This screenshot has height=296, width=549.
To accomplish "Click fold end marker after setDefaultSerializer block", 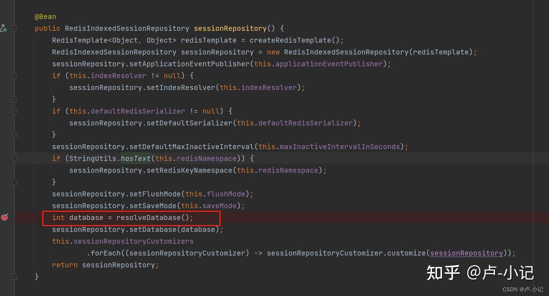I will [15, 134].
